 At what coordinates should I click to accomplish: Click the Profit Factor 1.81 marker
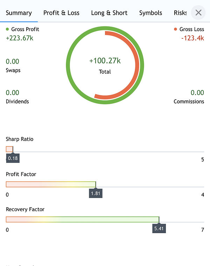[x=96, y=194]
